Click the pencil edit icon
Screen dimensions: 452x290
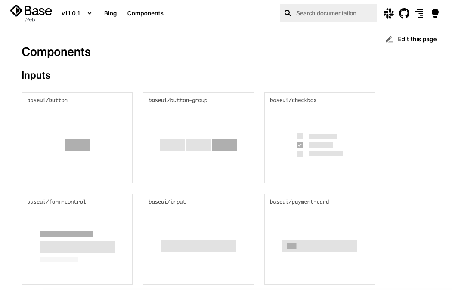[389, 39]
